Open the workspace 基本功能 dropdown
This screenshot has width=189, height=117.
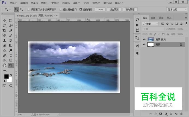(x=177, y=10)
